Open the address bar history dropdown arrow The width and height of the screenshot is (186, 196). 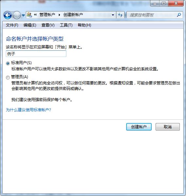point(113,15)
